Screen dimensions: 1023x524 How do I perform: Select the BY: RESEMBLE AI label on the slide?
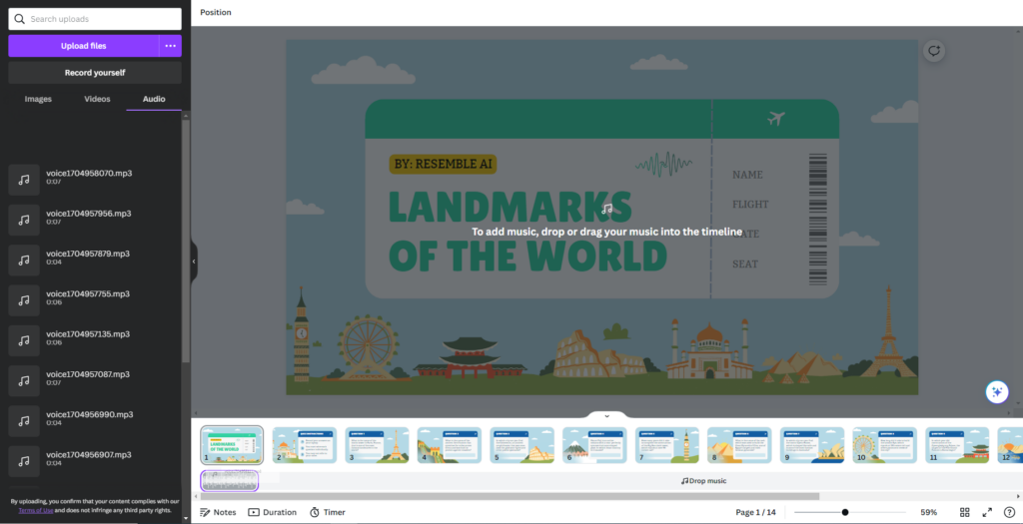(x=443, y=165)
